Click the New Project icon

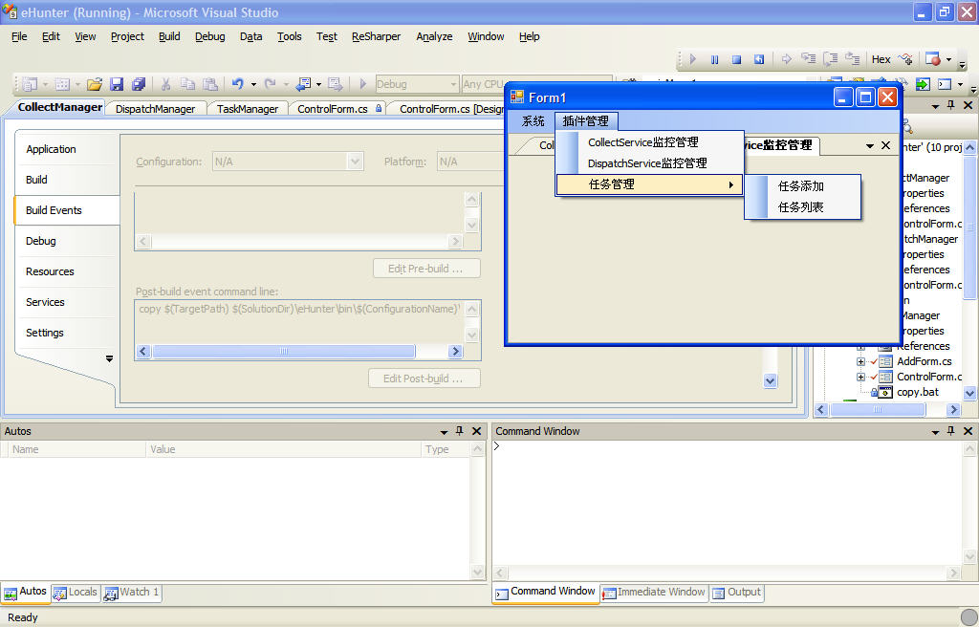point(30,84)
